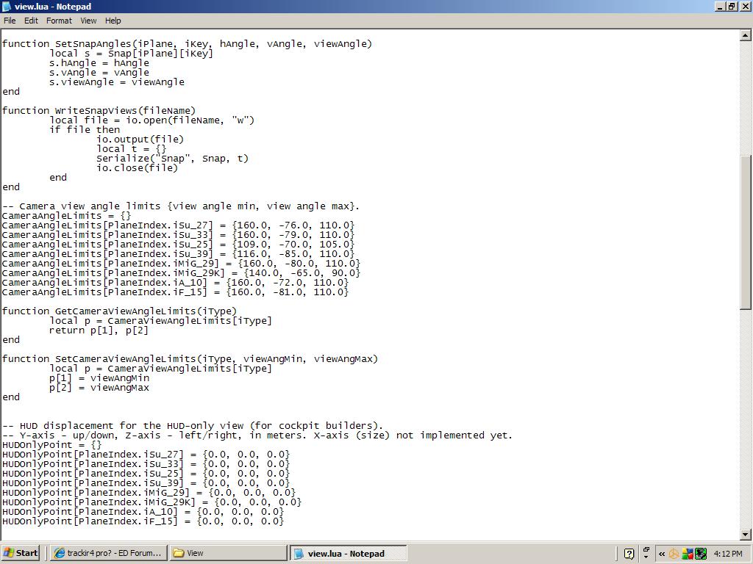
Task: Click the '-- Camera view angle limits' comment
Action: pos(181,206)
